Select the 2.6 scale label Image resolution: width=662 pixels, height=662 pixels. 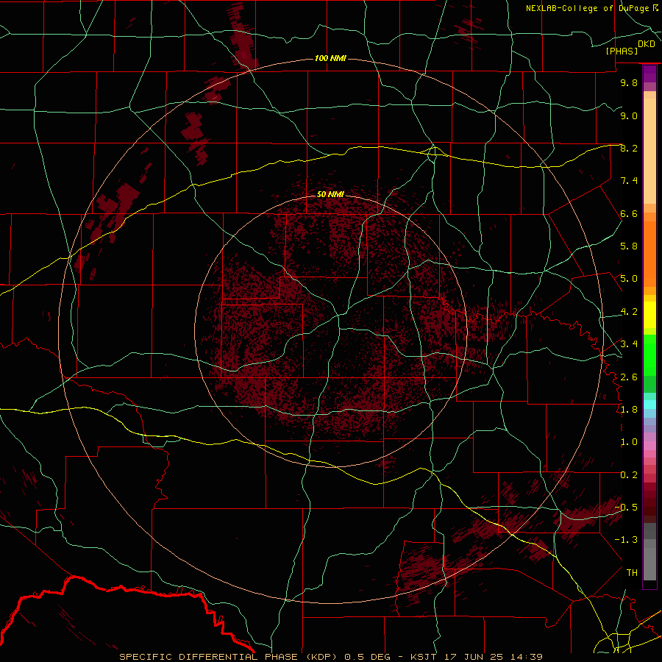pos(629,377)
